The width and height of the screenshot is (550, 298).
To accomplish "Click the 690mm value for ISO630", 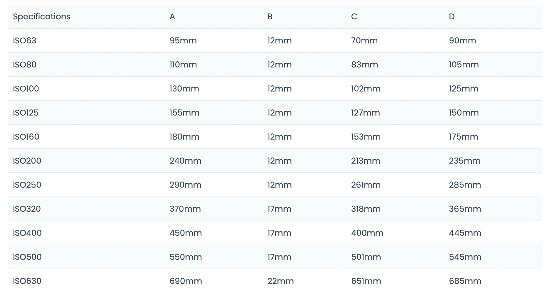I will [x=186, y=281].
